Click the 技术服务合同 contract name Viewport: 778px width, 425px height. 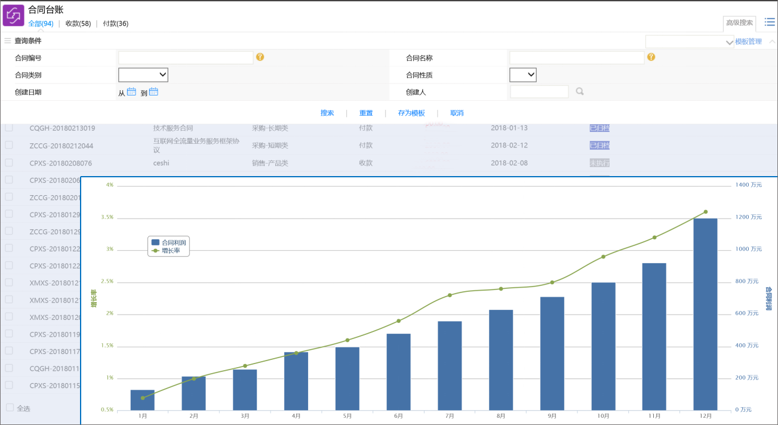pos(173,128)
